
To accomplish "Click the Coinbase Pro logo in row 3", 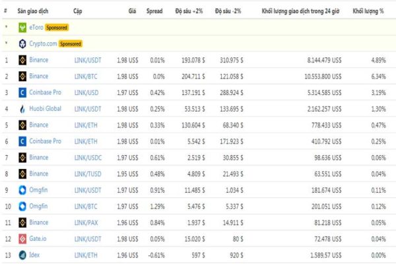I will [22, 92].
